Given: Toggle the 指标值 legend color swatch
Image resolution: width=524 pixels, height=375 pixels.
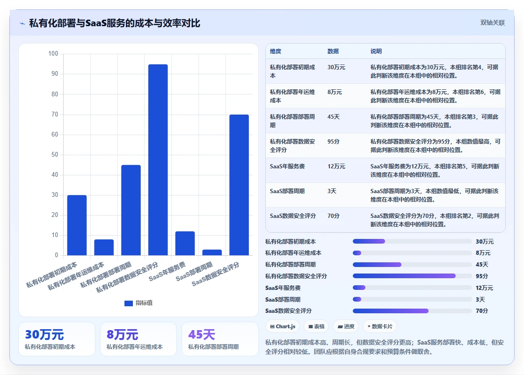Looking at the screenshot, I should [x=129, y=303].
